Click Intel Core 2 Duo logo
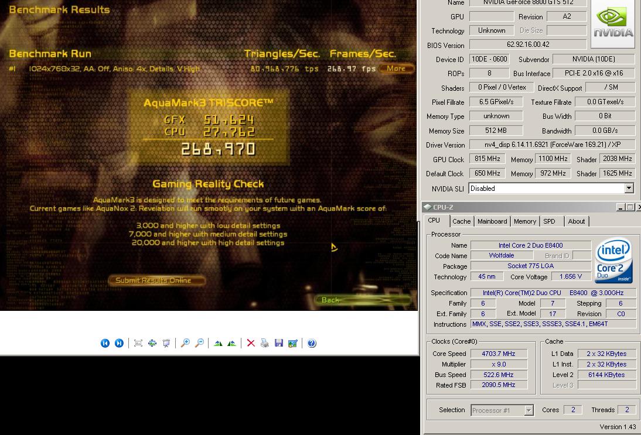The width and height of the screenshot is (641, 435). pyautogui.click(x=614, y=261)
